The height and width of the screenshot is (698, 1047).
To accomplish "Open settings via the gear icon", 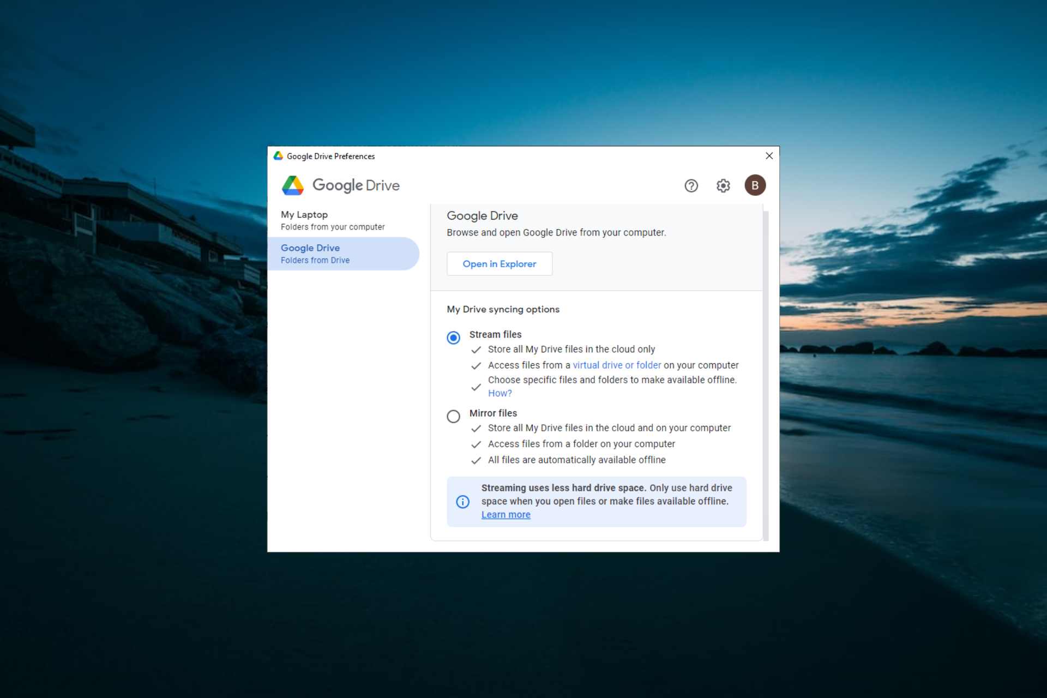I will pos(723,186).
